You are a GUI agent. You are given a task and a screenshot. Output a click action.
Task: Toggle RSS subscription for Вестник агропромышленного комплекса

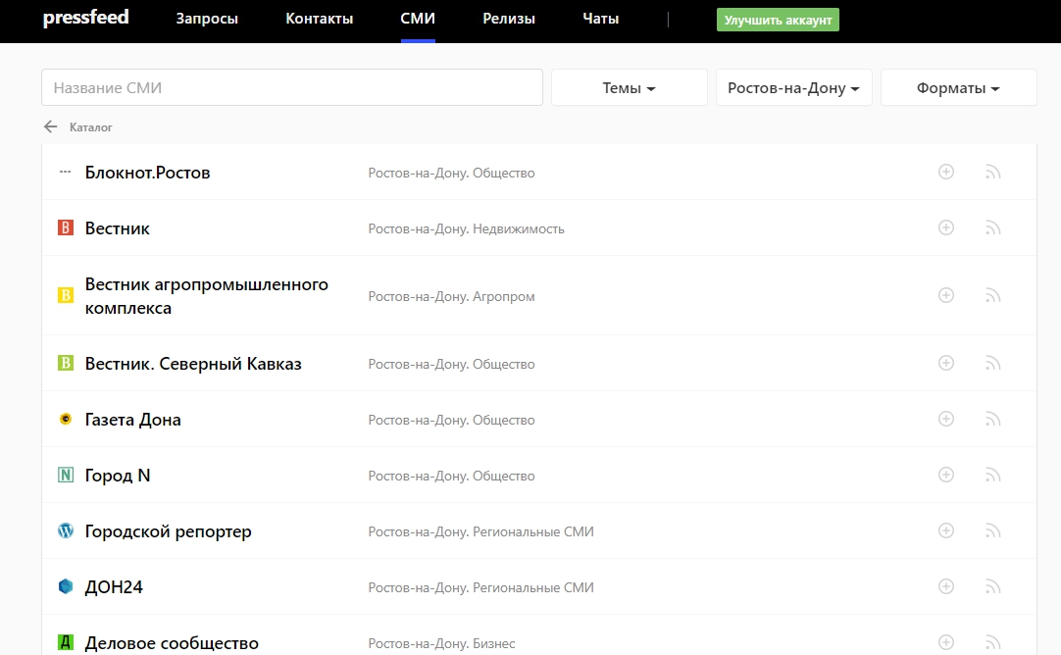[x=992, y=295]
